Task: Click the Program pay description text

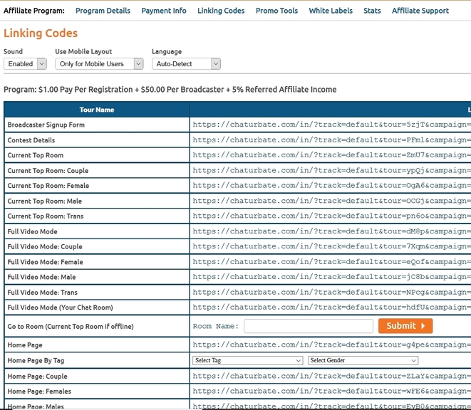Action: click(x=170, y=90)
